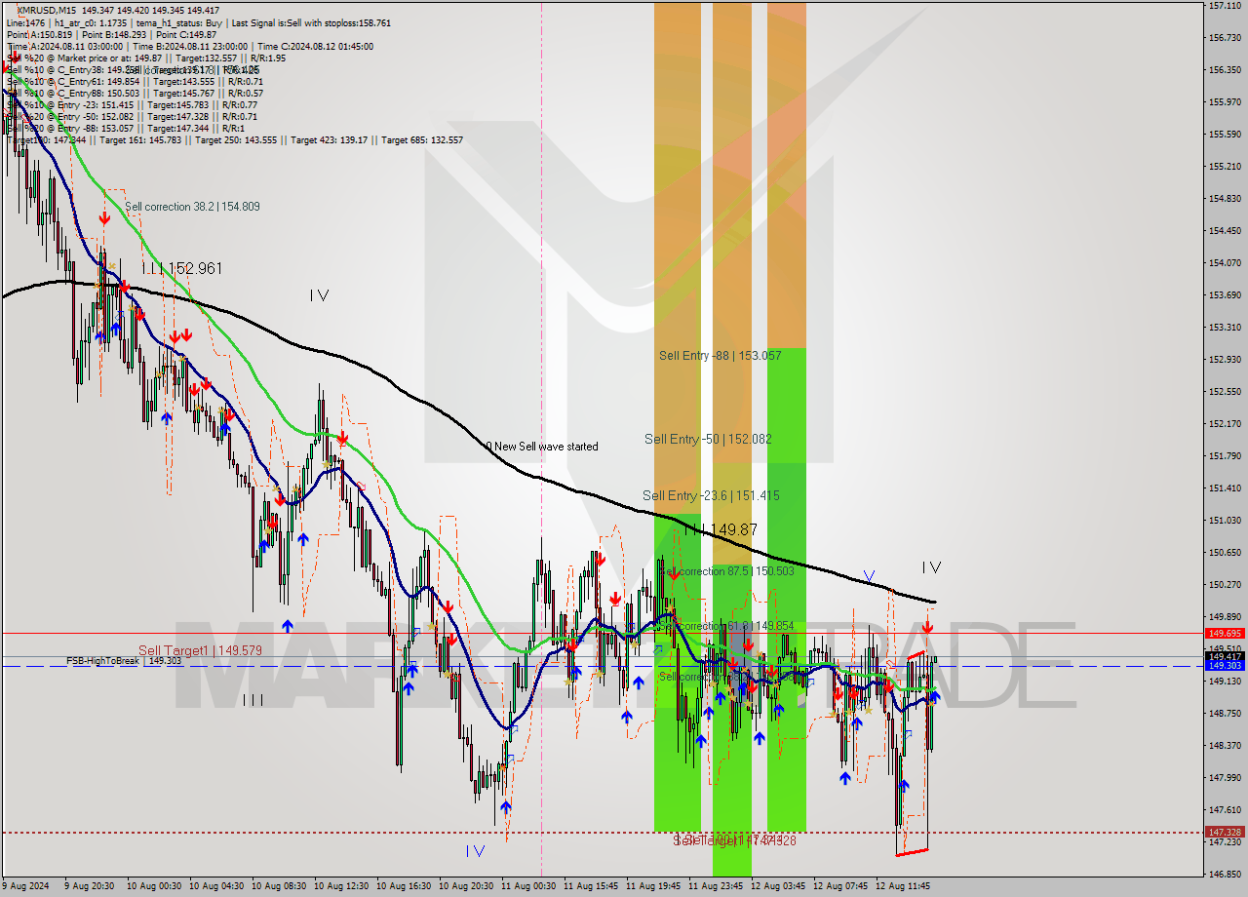Click the 156.350 price axis value
The height and width of the screenshot is (897, 1248).
click(x=1225, y=70)
